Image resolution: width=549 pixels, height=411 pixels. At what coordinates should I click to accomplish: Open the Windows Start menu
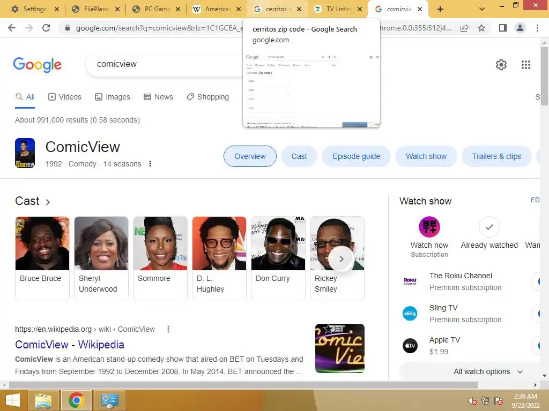tap(13, 400)
